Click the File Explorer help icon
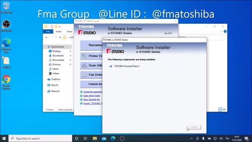 (225, 32)
